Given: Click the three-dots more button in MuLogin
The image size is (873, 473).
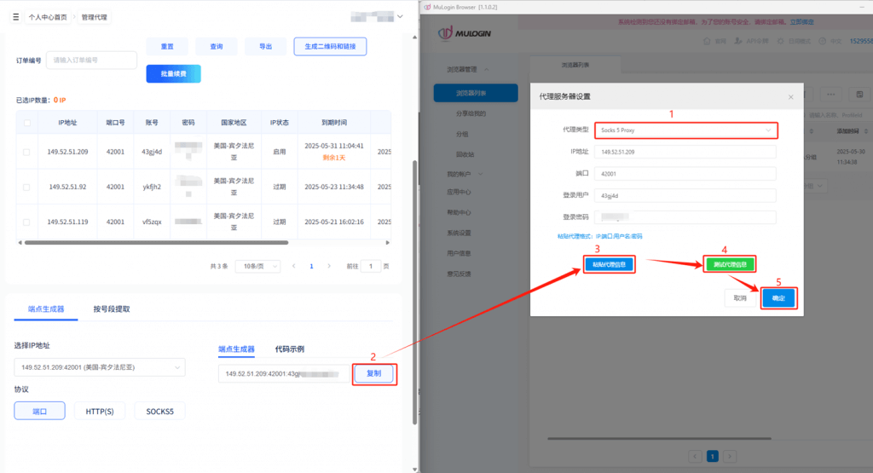Looking at the screenshot, I should coord(830,94).
